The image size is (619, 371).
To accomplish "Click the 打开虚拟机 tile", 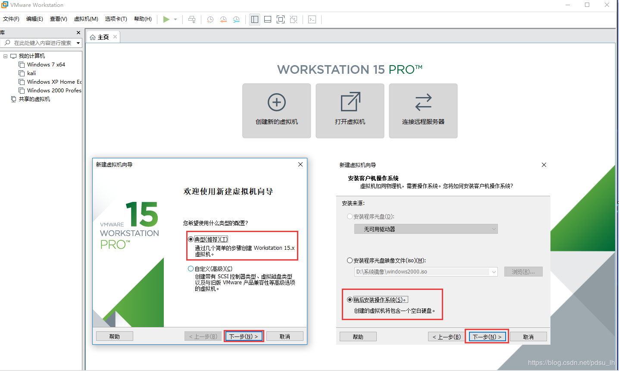I will click(x=350, y=111).
